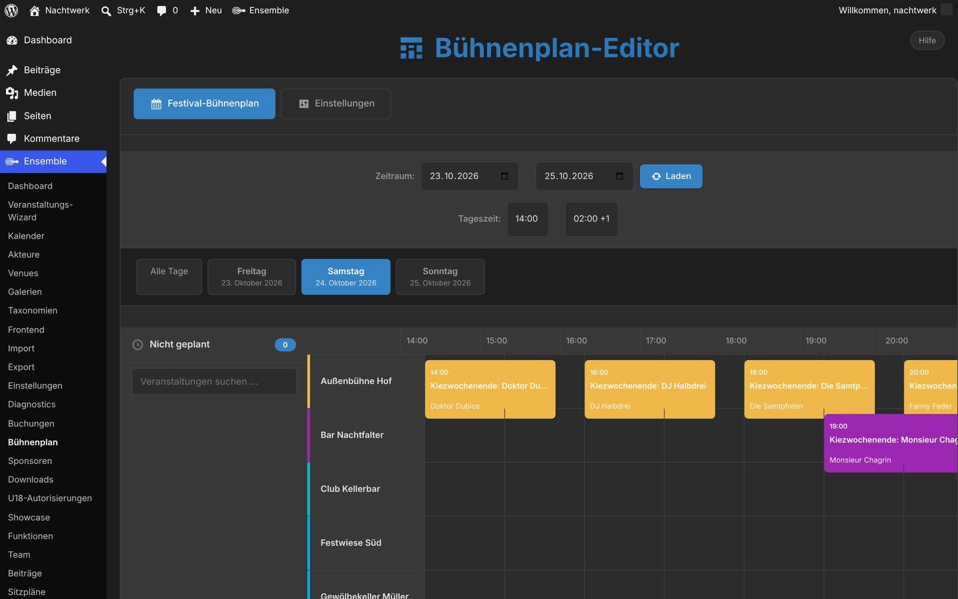Screen dimensions: 958x599
Task: Click the Ensemble icon in sidebar menu
Action: 12,161
